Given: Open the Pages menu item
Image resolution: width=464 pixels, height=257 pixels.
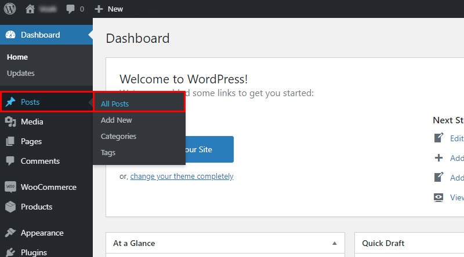Looking at the screenshot, I should [46, 141].
